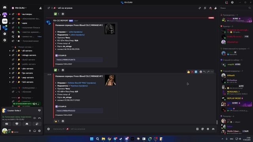Toggle thumbs-up reaction under MIRAGE #7 report

(57, 121)
